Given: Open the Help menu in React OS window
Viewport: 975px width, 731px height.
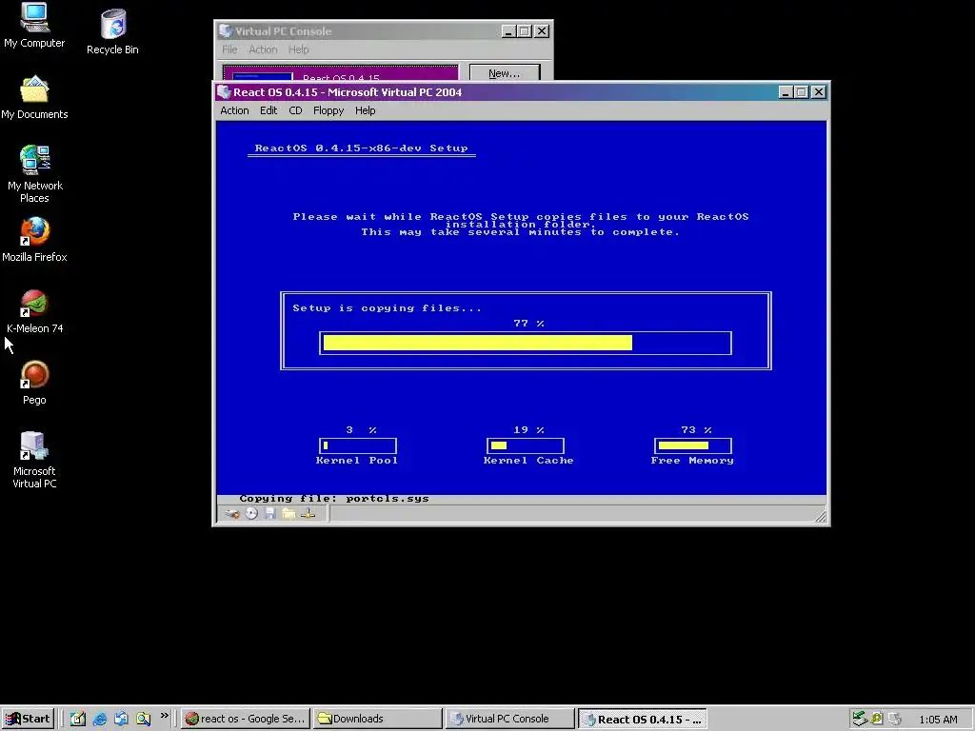Looking at the screenshot, I should tap(365, 110).
